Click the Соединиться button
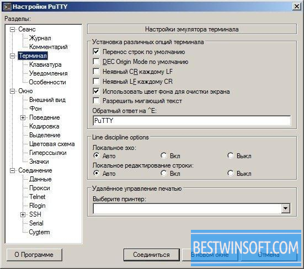The height and width of the screenshot is (269, 304). point(151,255)
